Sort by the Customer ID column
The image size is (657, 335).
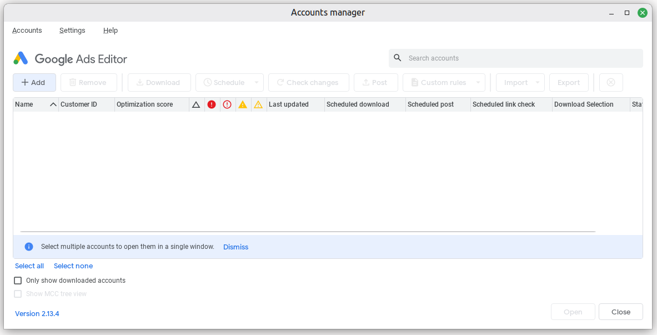(x=87, y=104)
